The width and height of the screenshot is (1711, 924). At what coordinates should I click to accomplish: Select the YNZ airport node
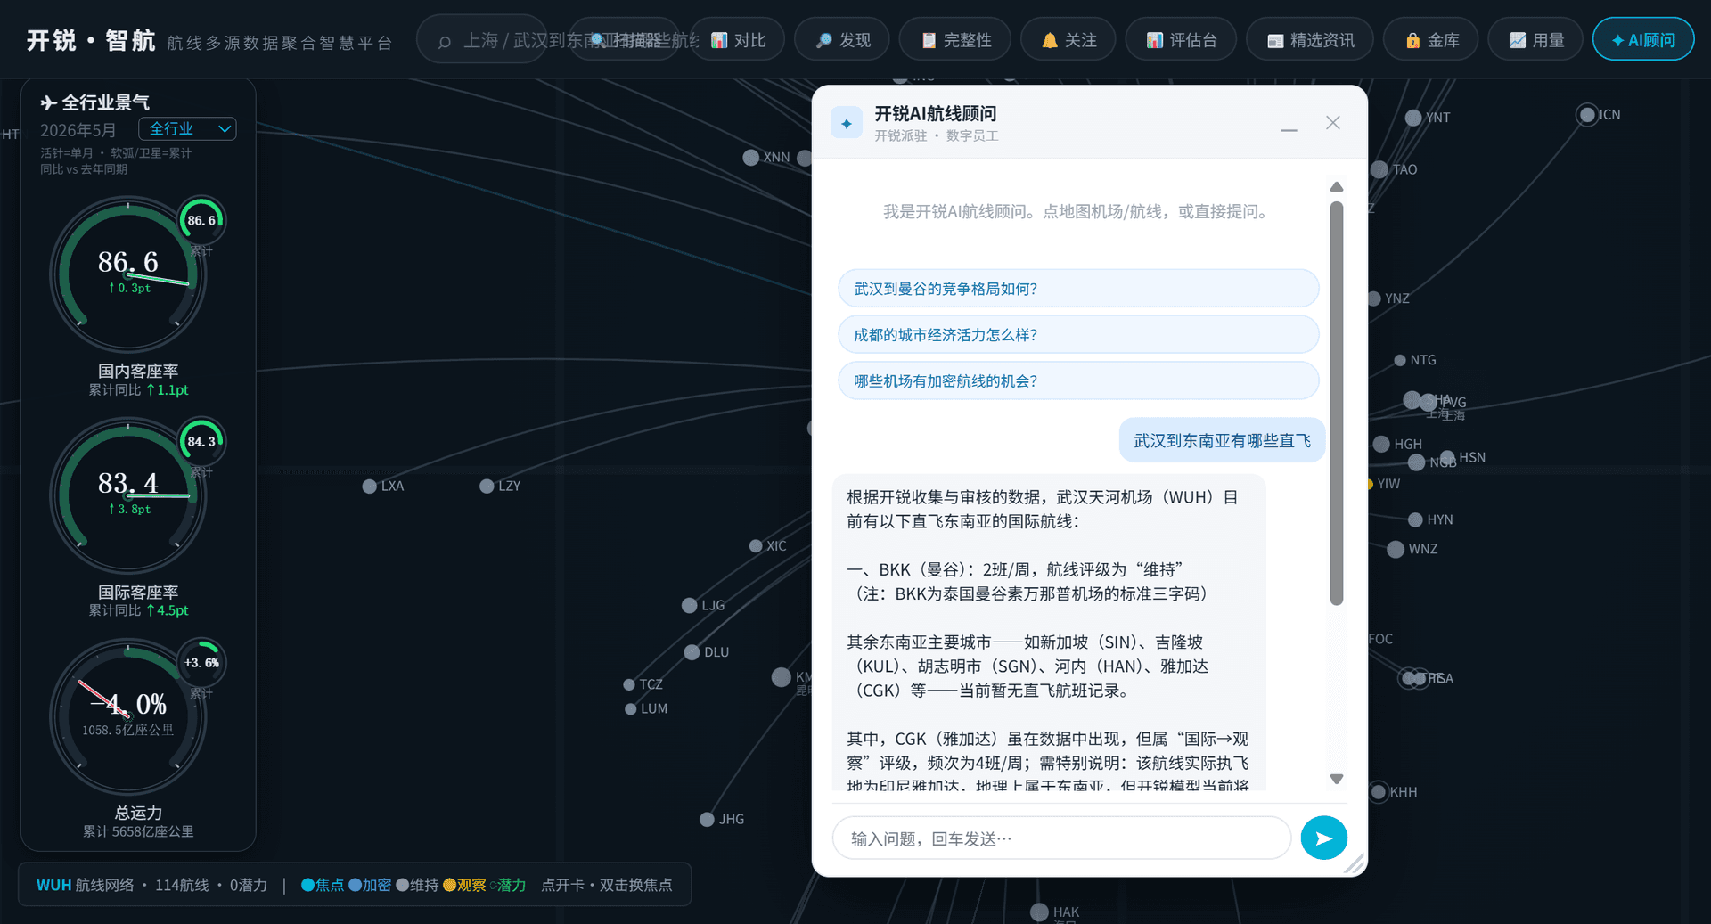(x=1374, y=298)
